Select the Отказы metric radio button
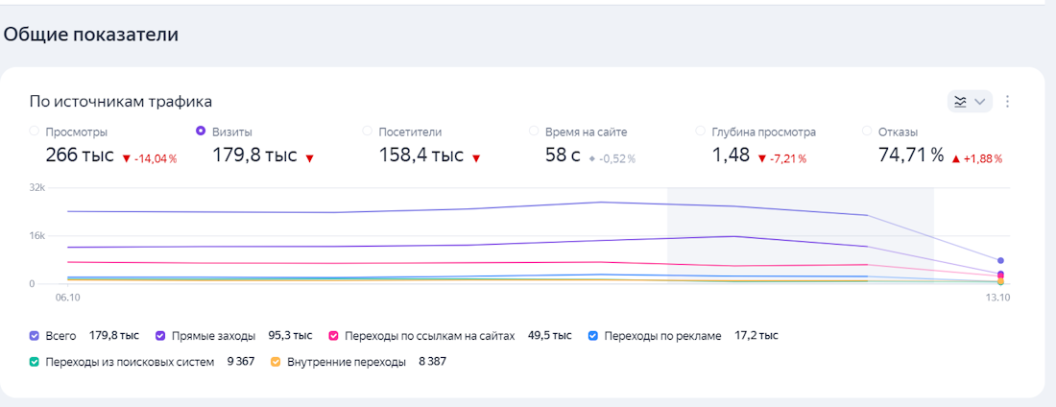1056x407 pixels. (868, 132)
